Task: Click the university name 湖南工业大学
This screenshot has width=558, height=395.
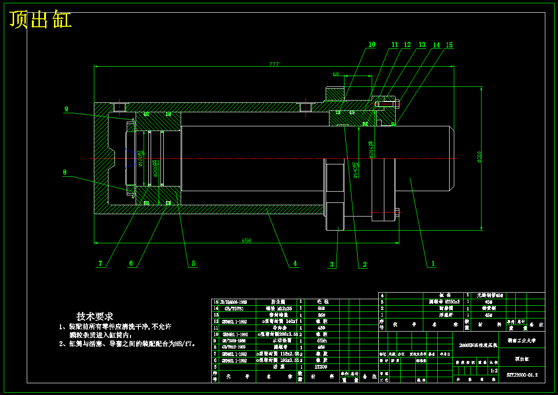Action: tap(522, 341)
